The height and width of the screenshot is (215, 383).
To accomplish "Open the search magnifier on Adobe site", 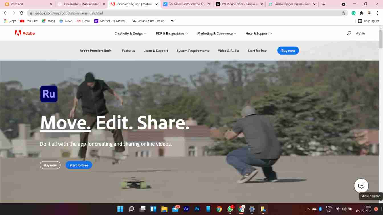I will pos(349,33).
